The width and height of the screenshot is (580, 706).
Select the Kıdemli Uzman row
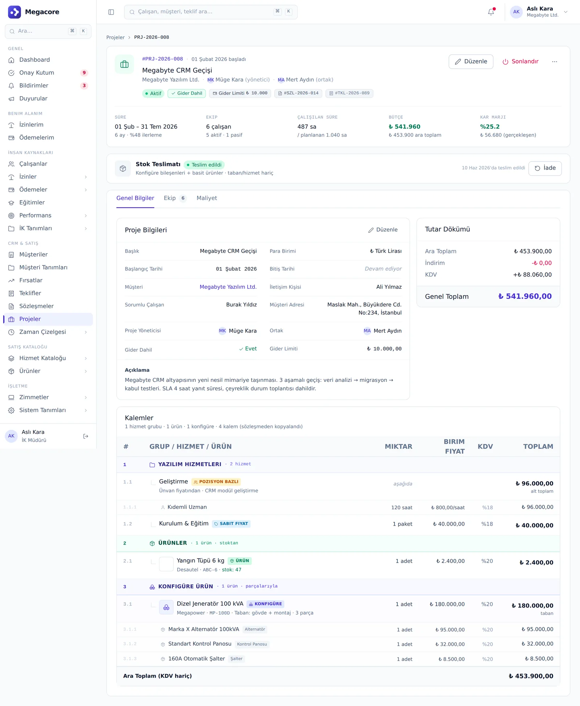coord(338,508)
